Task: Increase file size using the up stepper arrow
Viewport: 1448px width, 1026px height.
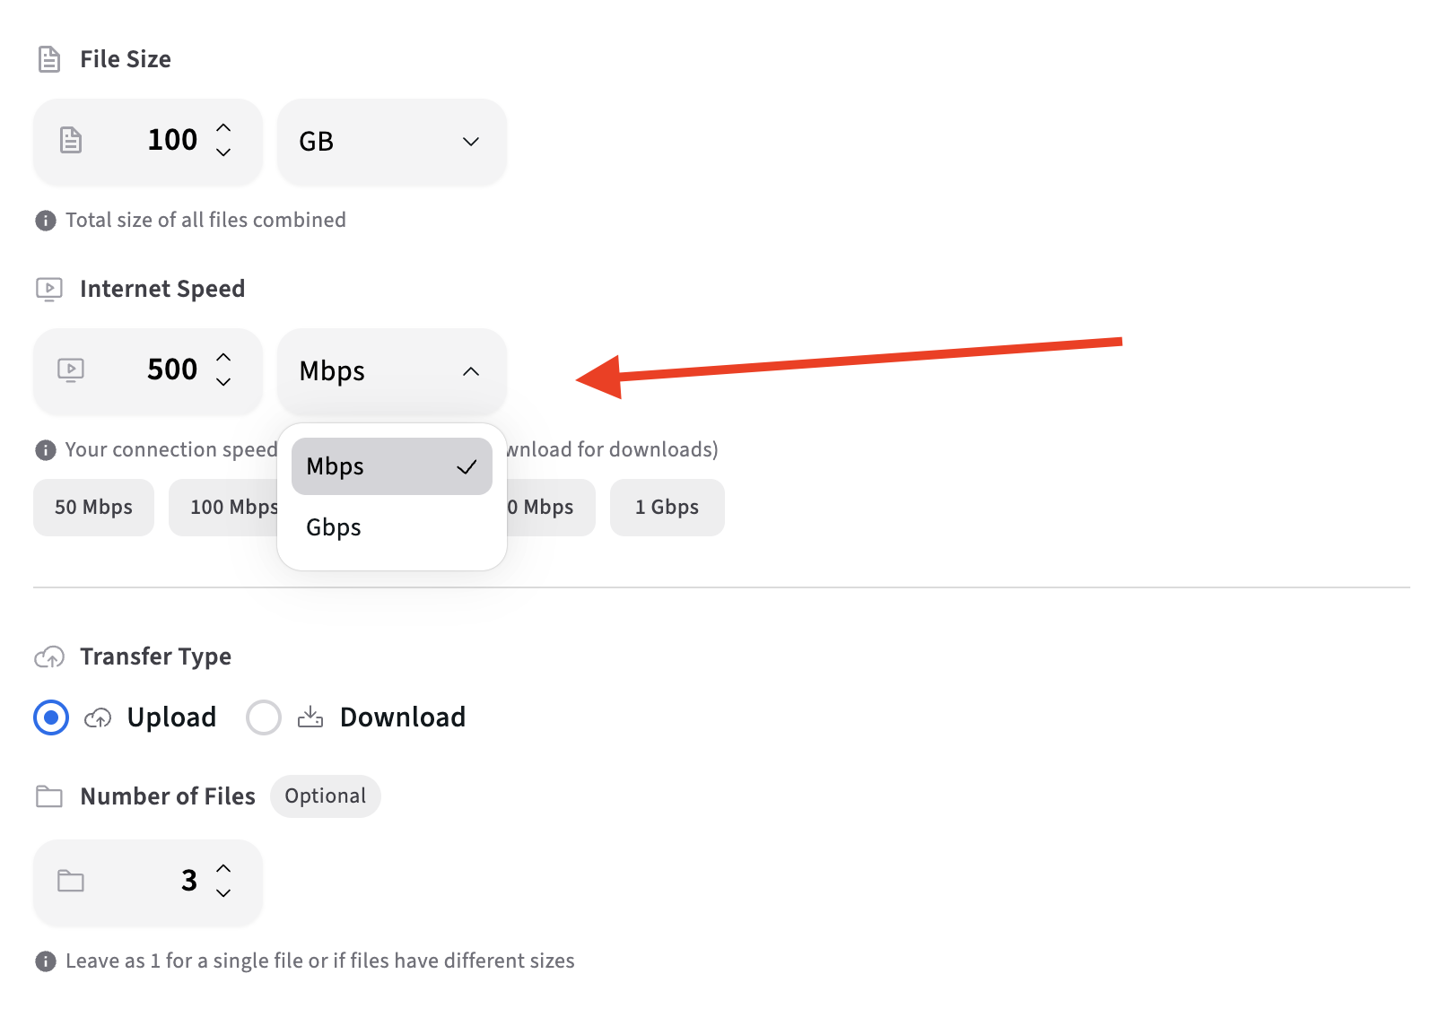Action: 223,126
